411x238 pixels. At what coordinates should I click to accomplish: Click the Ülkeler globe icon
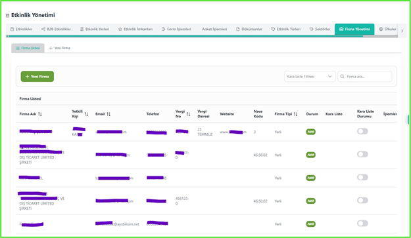click(x=381, y=29)
